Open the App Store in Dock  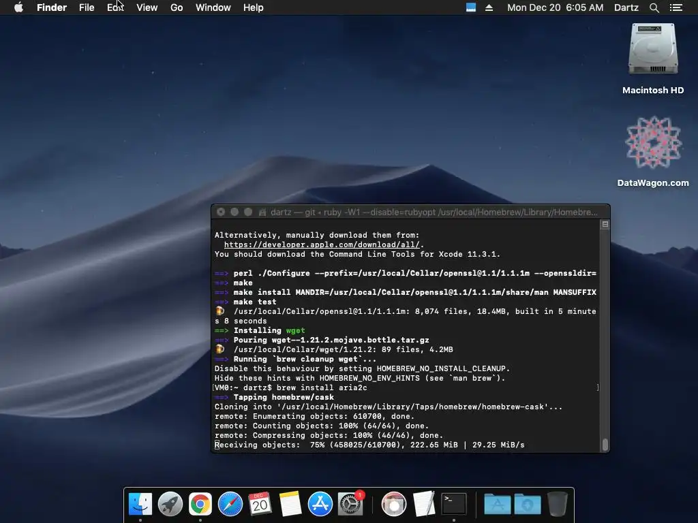[x=320, y=504]
